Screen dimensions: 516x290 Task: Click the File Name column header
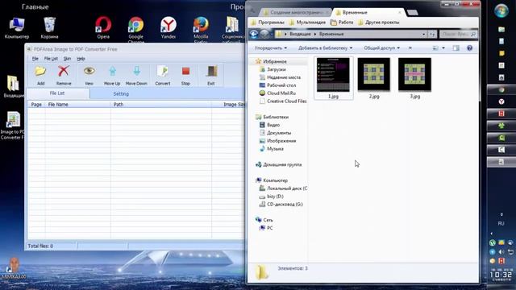pyautogui.click(x=78, y=104)
